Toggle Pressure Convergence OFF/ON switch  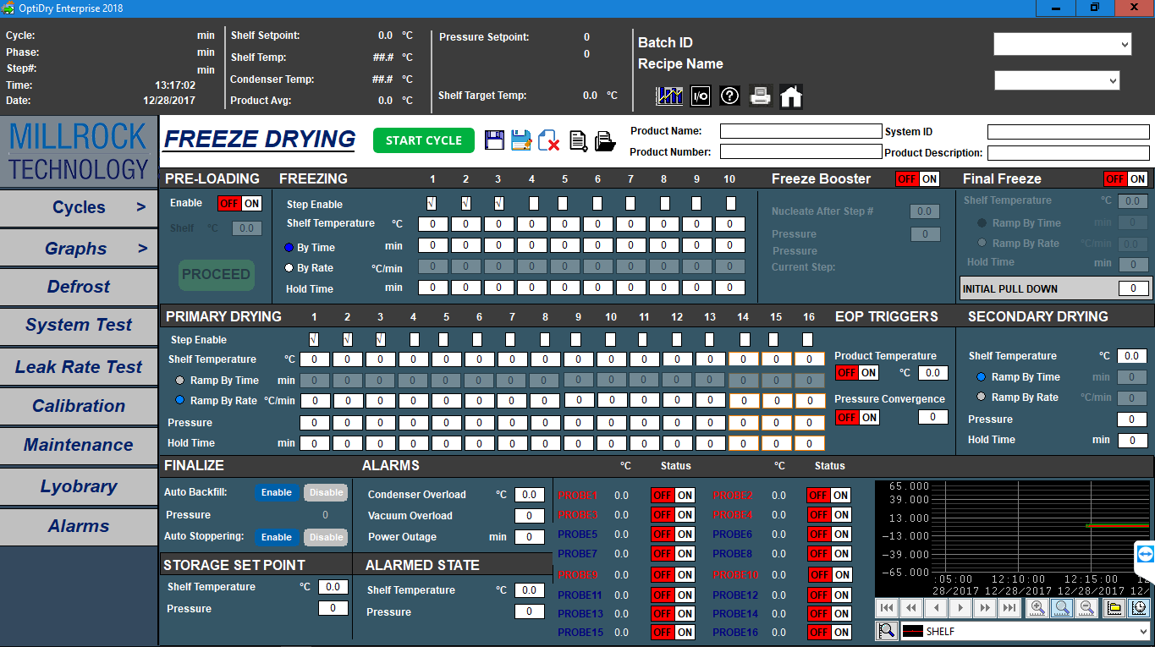[x=857, y=418]
